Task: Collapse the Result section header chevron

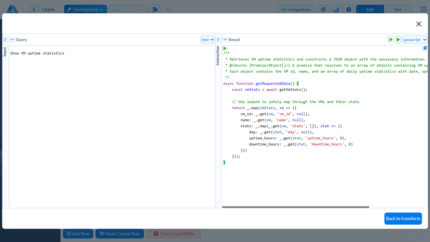Action: coord(225,39)
